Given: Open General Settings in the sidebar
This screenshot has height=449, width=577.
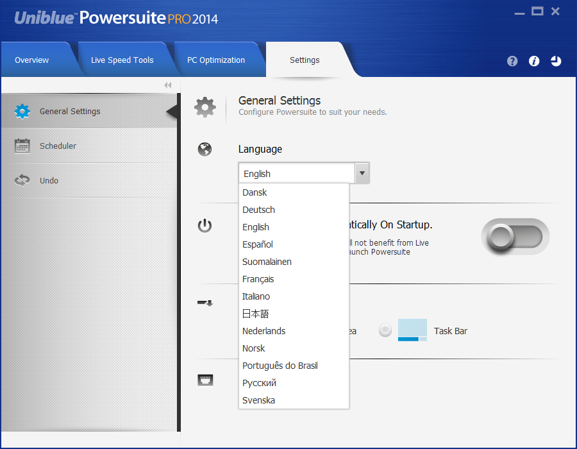Looking at the screenshot, I should pos(89,111).
